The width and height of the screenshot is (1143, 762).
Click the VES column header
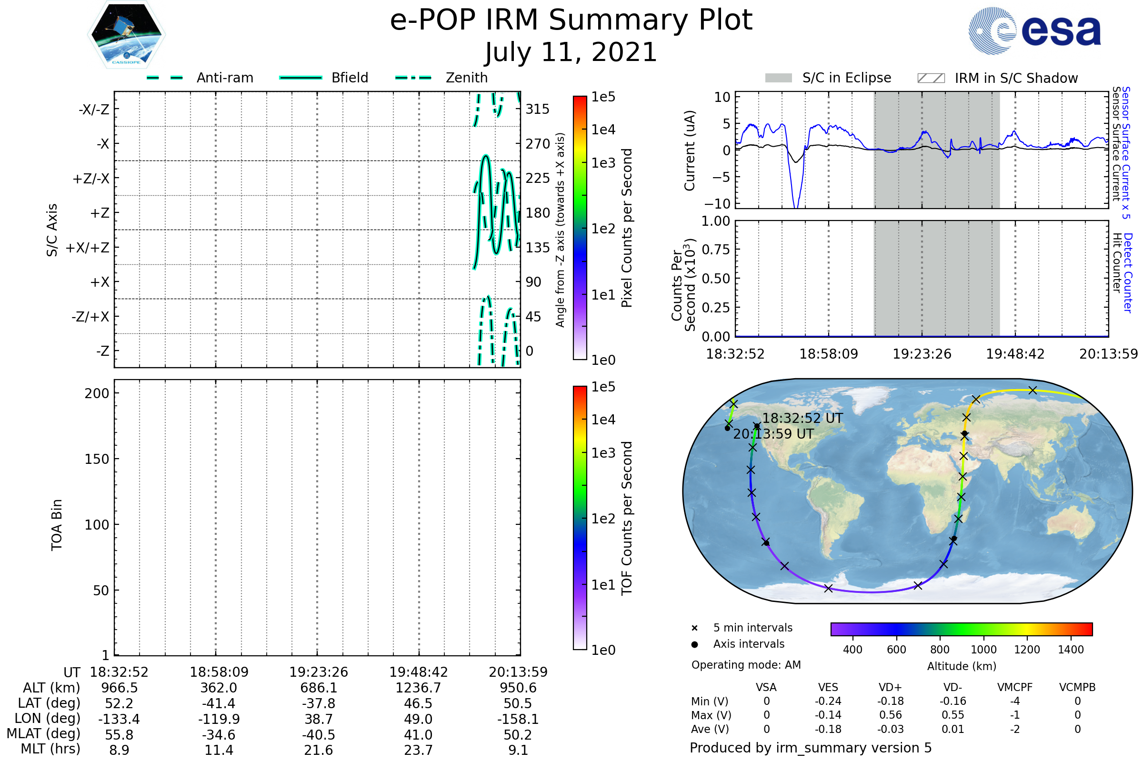(828, 687)
